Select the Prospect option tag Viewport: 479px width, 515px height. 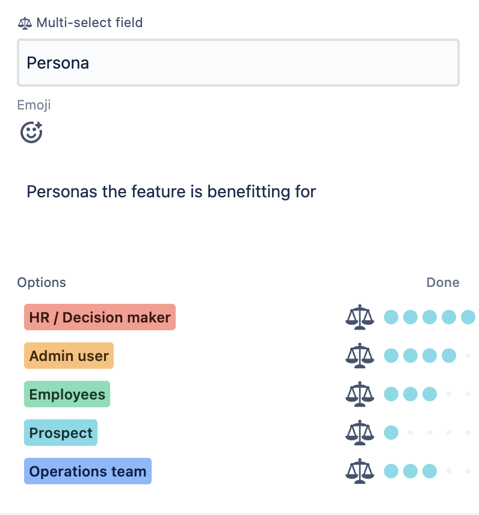[x=61, y=432]
